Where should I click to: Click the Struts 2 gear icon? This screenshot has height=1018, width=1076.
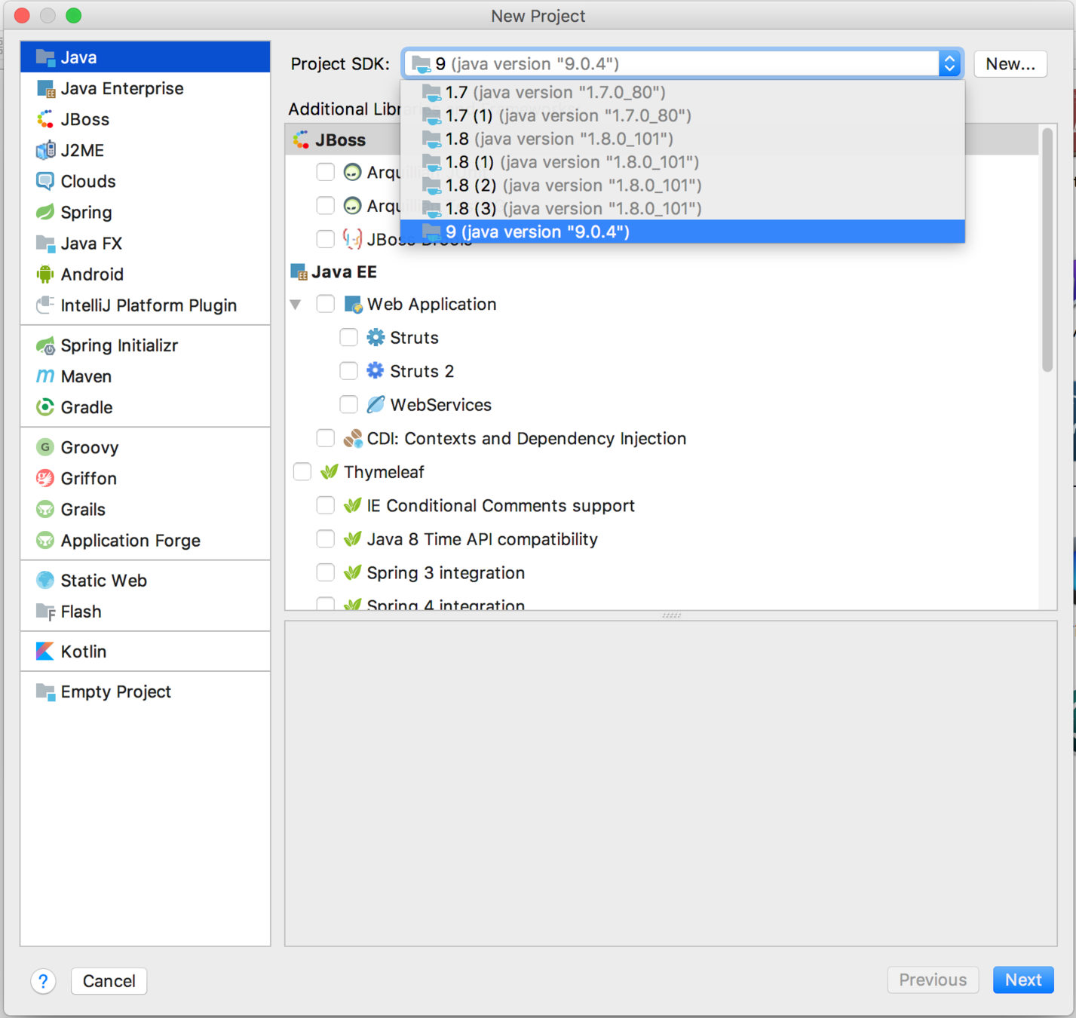pyautogui.click(x=376, y=371)
